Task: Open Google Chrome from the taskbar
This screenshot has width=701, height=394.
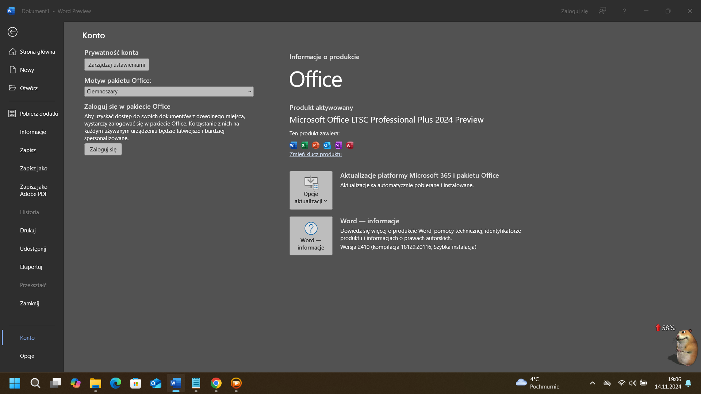Action: point(216,383)
